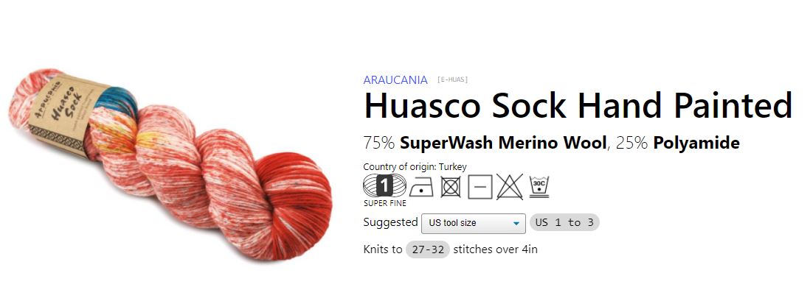Click the SUPER FINE caption under weight icon

click(x=385, y=203)
